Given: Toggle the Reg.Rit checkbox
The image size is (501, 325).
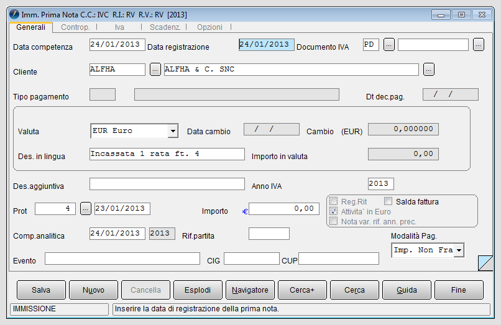Looking at the screenshot, I should point(334,201).
